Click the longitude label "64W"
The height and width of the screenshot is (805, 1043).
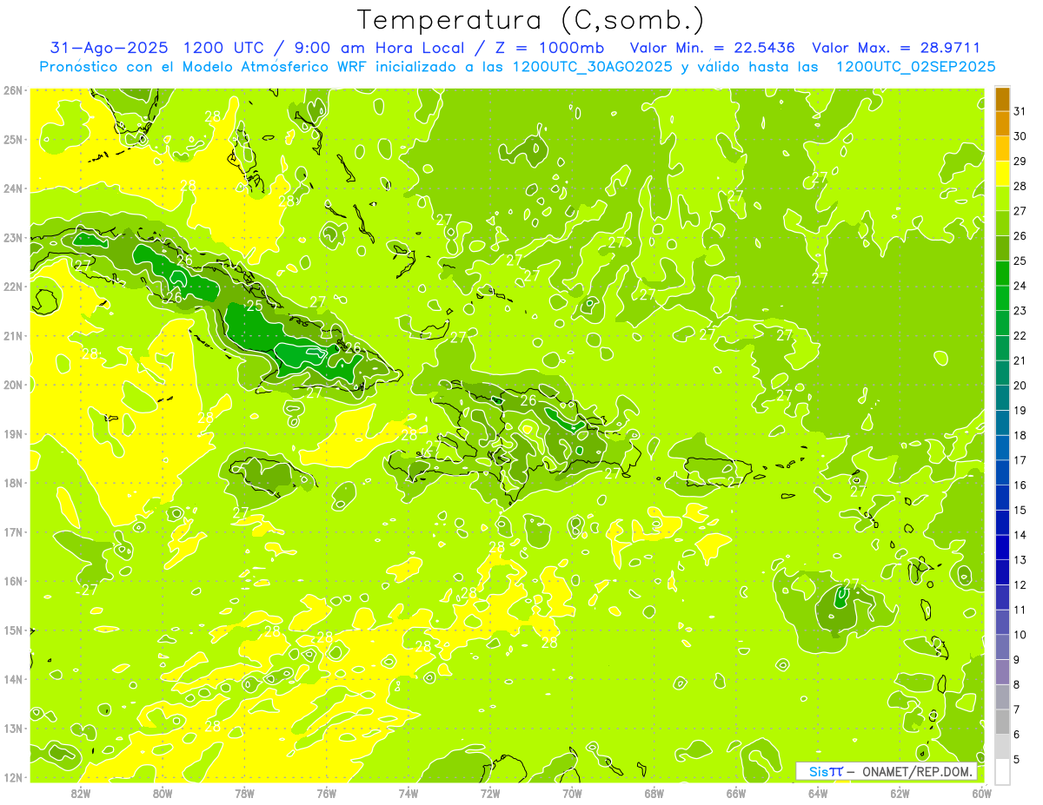tap(818, 793)
